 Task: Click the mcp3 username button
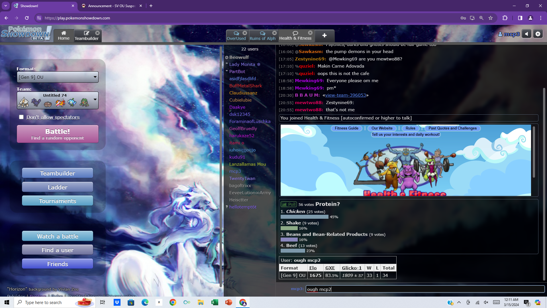tap(509, 34)
